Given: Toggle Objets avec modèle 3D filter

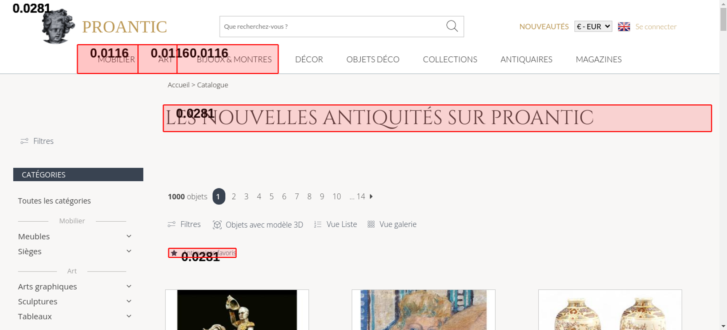Looking at the screenshot, I should 258,225.
